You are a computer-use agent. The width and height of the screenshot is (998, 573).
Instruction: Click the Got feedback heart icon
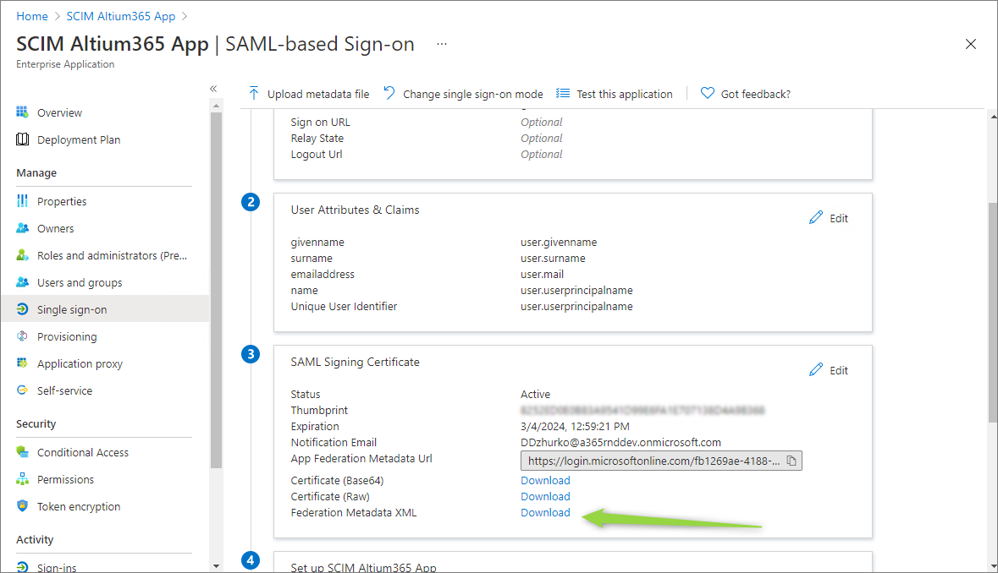(x=708, y=94)
